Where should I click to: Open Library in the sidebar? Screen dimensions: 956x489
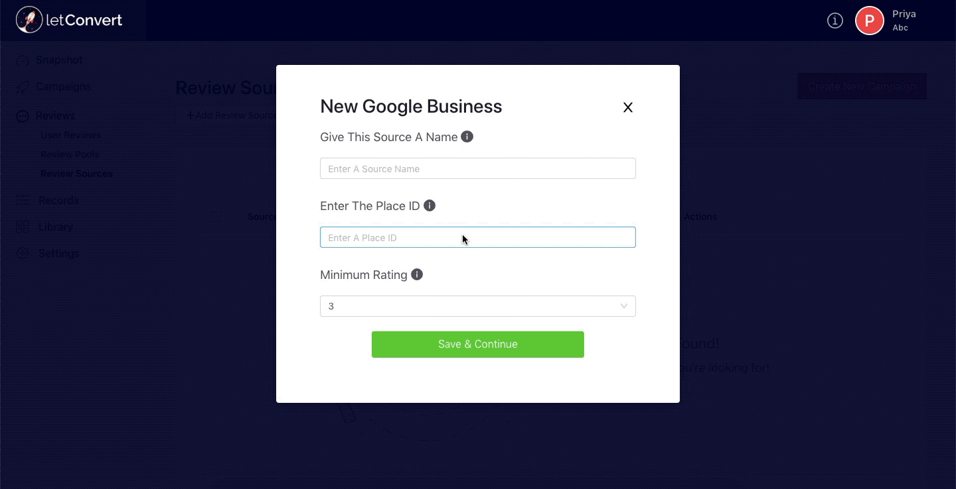coord(56,227)
